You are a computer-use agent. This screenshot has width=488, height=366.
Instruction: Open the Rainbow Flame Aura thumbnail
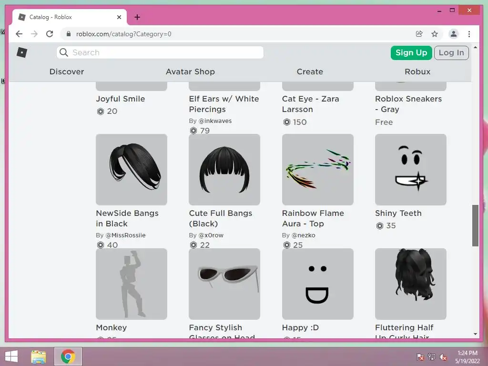(x=318, y=170)
